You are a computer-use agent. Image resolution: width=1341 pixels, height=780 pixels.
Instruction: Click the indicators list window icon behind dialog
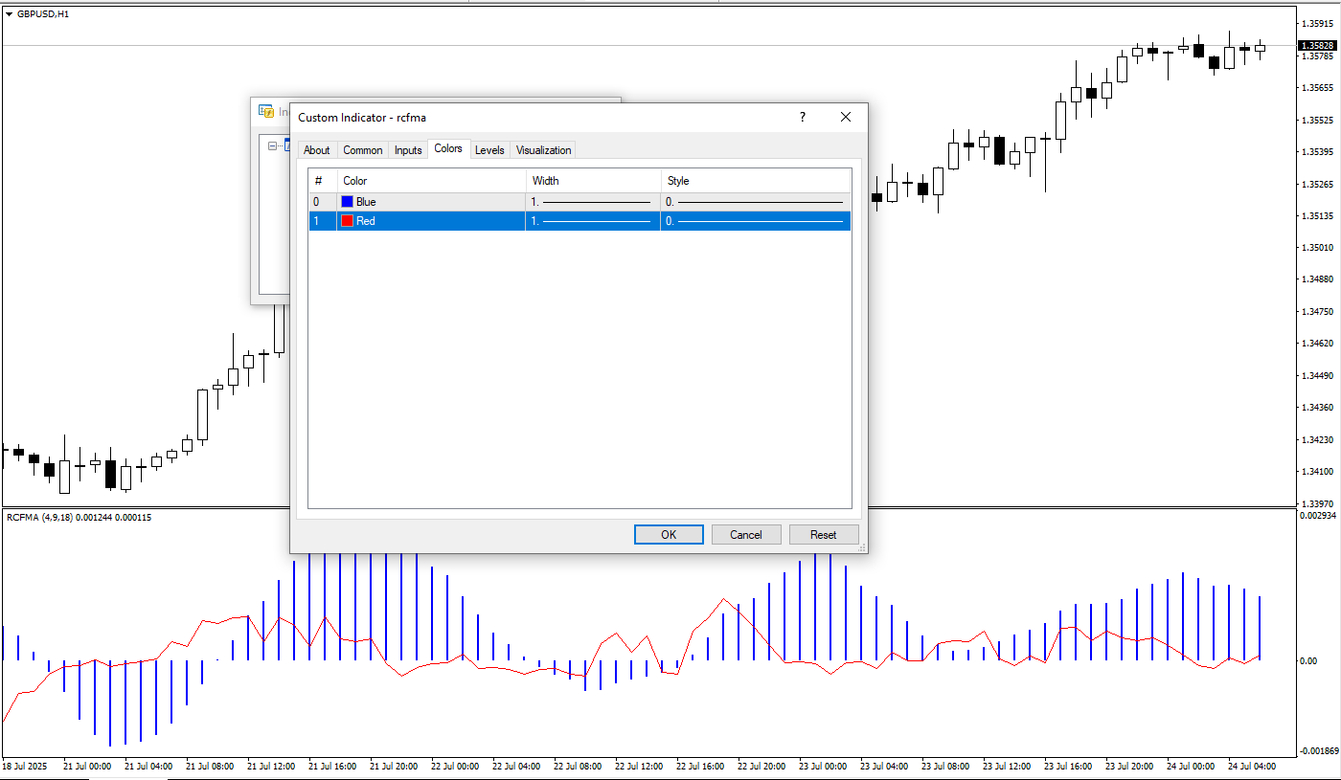pyautogui.click(x=265, y=111)
